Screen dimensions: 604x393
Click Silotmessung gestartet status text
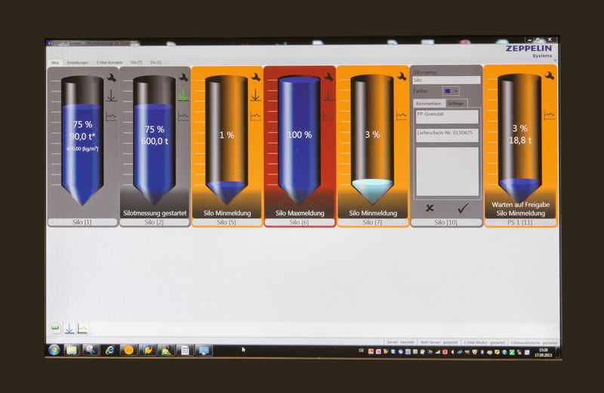[x=155, y=213]
